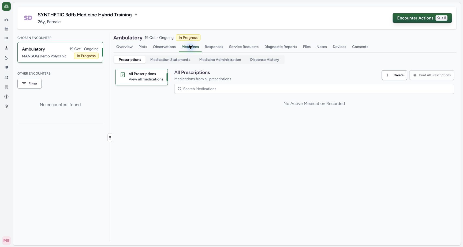Switch to the Observations tab
463x247 pixels.
tap(164, 47)
